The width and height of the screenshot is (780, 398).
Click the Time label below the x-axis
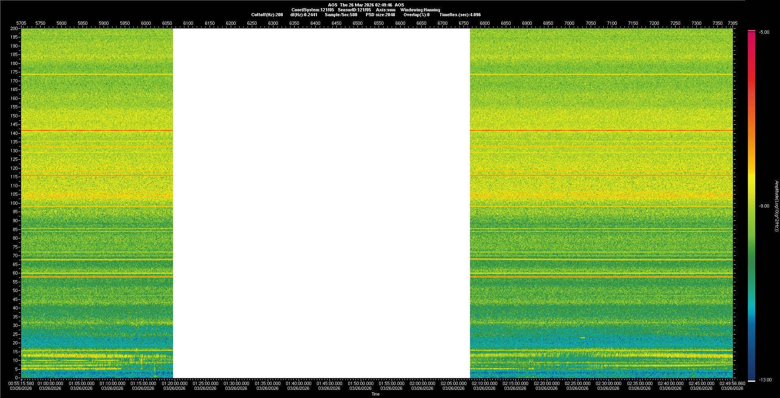[375, 394]
